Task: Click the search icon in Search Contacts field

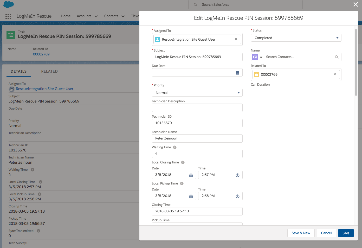Action: 337,57
